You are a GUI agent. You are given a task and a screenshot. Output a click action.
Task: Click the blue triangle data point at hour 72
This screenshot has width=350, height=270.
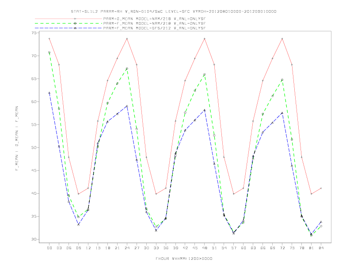pyautogui.click(x=282, y=113)
